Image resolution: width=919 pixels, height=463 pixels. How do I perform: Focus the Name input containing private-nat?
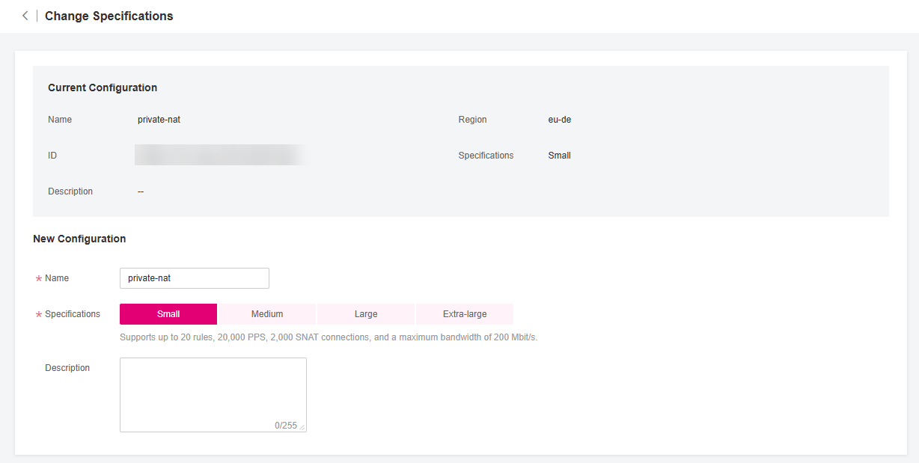(195, 278)
